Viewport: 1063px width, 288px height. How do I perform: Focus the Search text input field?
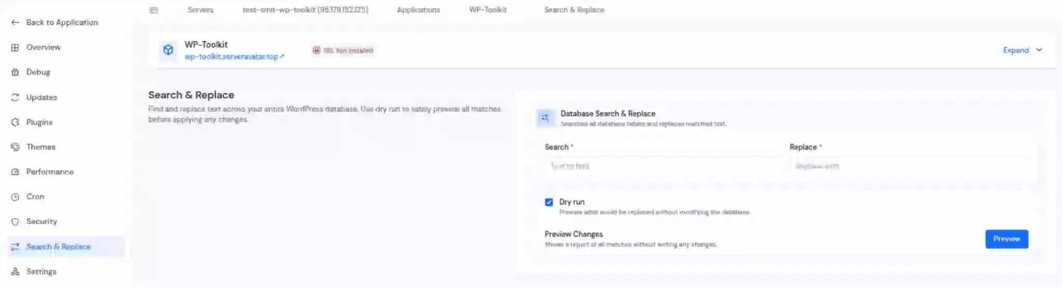pos(663,166)
